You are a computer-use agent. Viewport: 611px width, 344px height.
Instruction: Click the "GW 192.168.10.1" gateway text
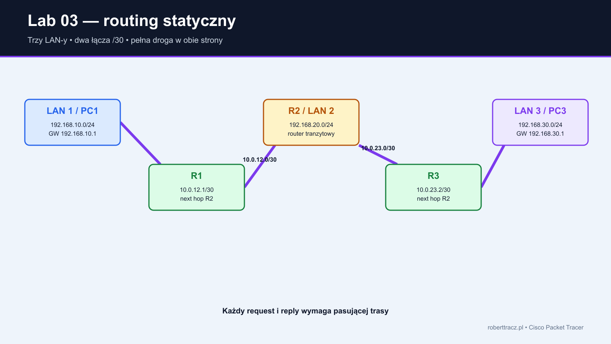(73, 134)
